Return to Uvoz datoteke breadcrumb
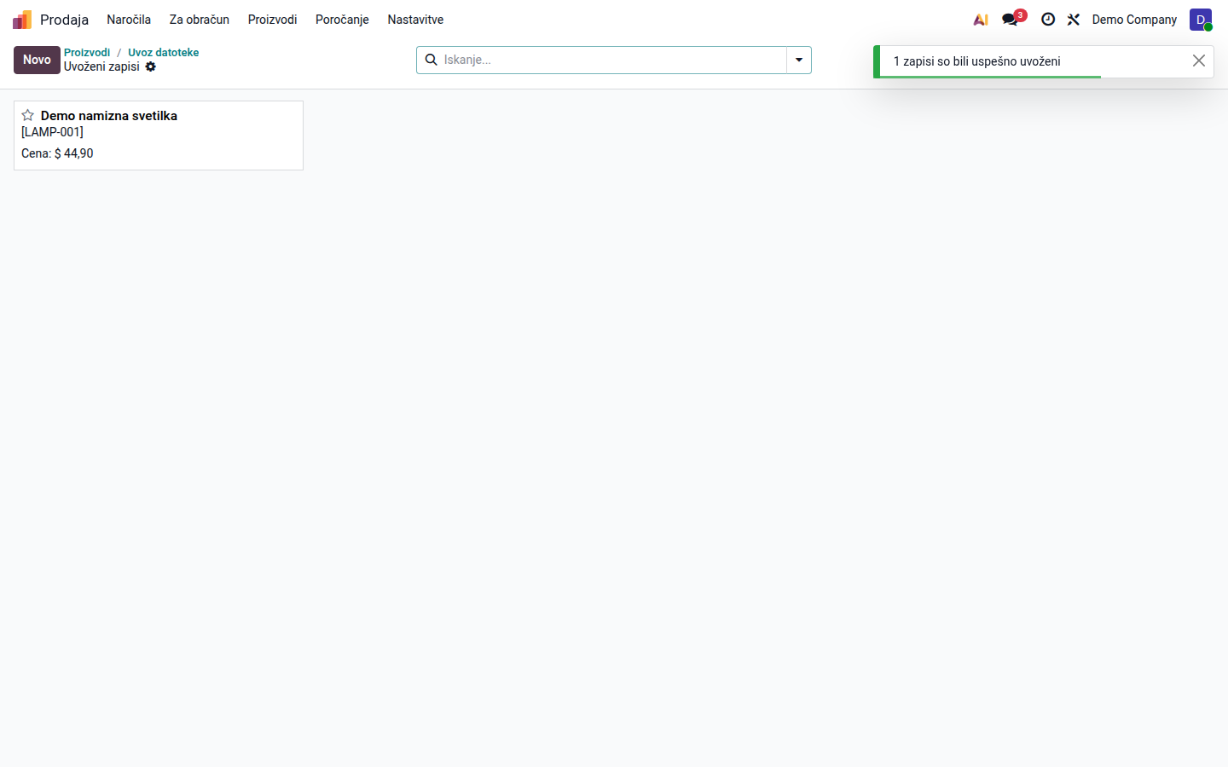1228x767 pixels. tap(164, 52)
